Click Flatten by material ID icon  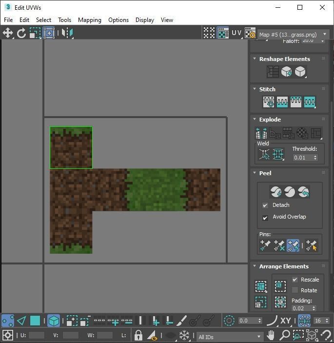tap(302, 133)
